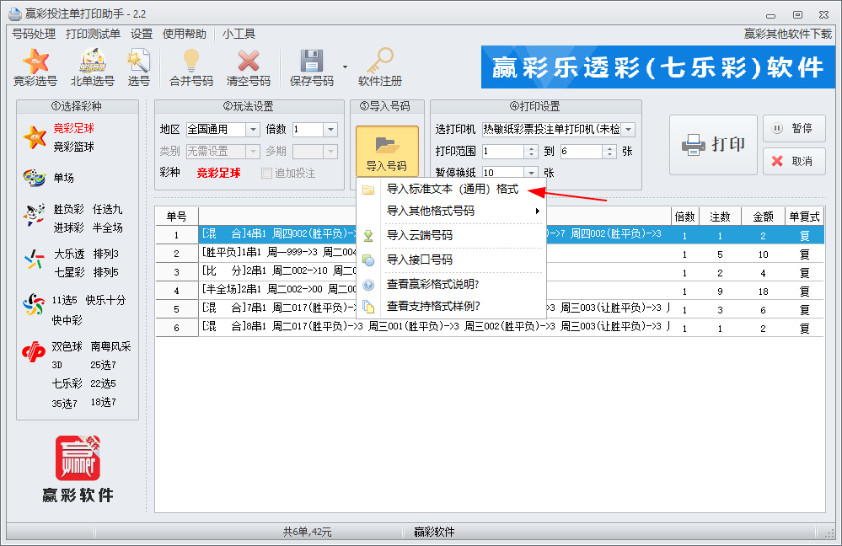This screenshot has width=842, height=546.
Task: Open the 使用帮助 menu
Action: 185,34
